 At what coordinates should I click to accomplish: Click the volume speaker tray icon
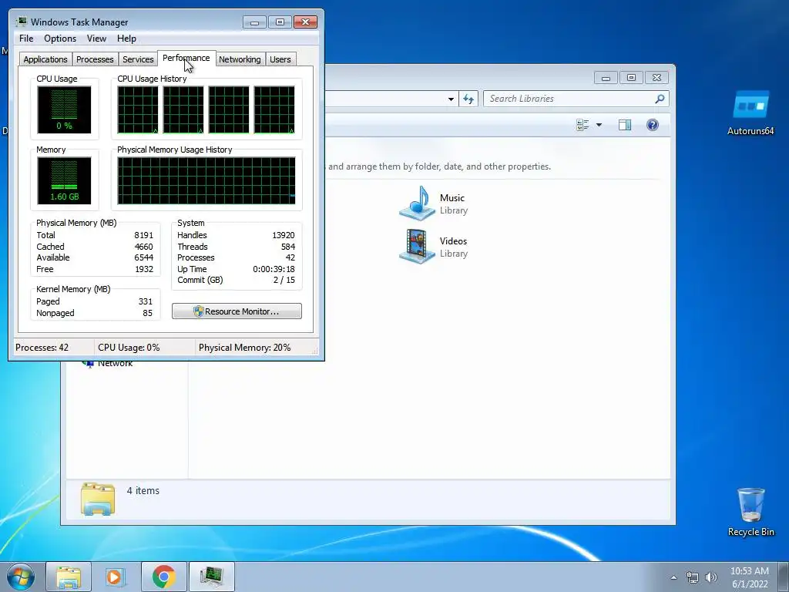(710, 577)
